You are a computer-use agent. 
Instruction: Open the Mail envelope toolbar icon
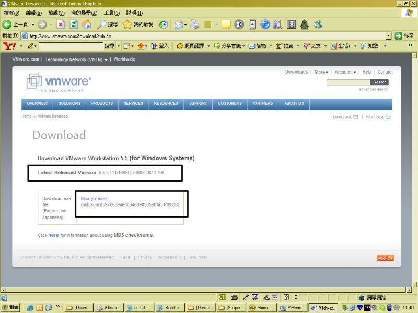(179, 25)
